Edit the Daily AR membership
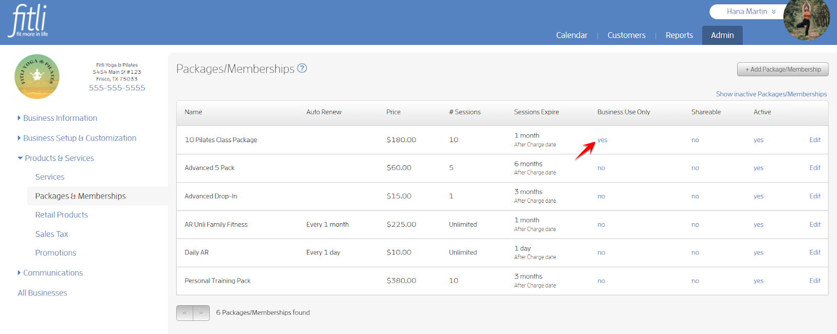The height and width of the screenshot is (334, 837). pos(815,252)
